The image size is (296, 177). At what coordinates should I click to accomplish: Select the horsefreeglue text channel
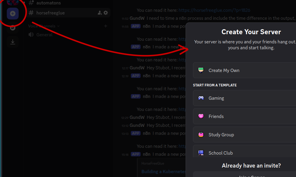click(x=50, y=13)
